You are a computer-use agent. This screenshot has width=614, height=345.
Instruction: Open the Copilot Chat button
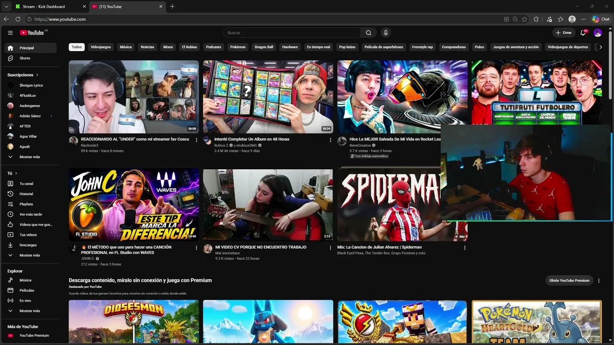(x=601, y=19)
